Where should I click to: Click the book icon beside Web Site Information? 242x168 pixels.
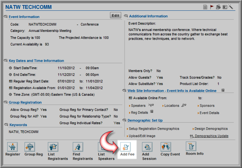(223, 90)
